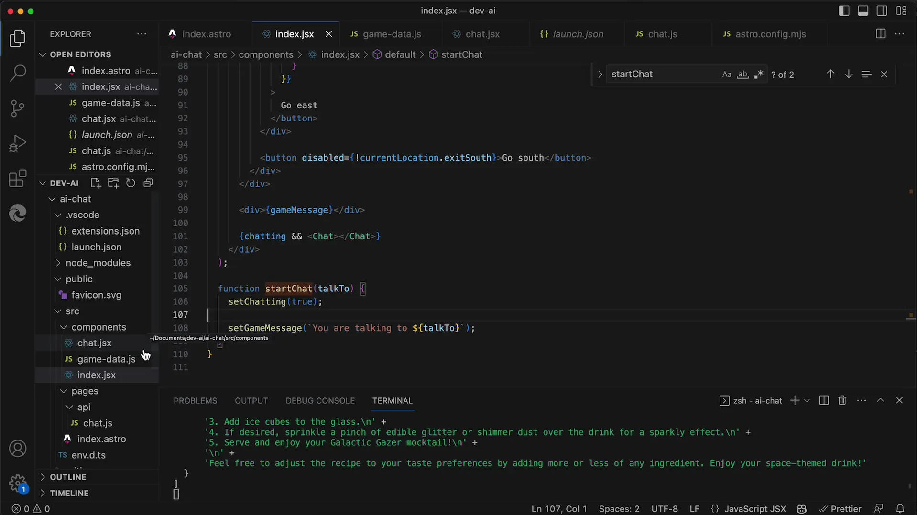This screenshot has width=917, height=515.
Task: Switch to the chat.jsx editor tab
Action: pos(482,34)
